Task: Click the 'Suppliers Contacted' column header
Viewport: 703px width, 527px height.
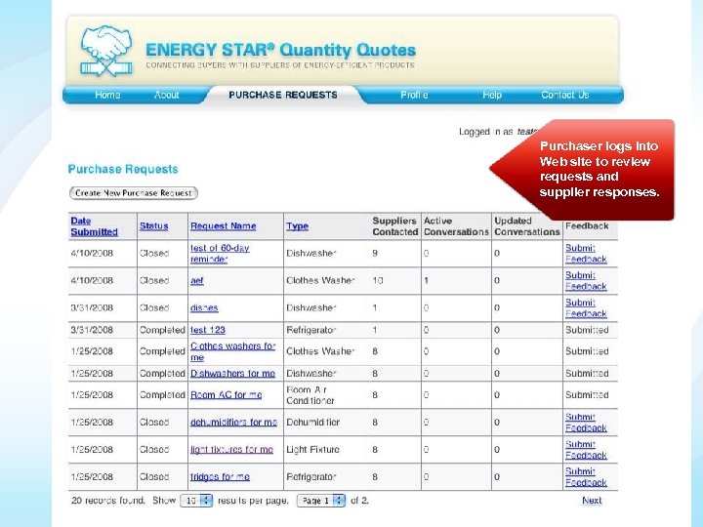Action: [x=394, y=226]
